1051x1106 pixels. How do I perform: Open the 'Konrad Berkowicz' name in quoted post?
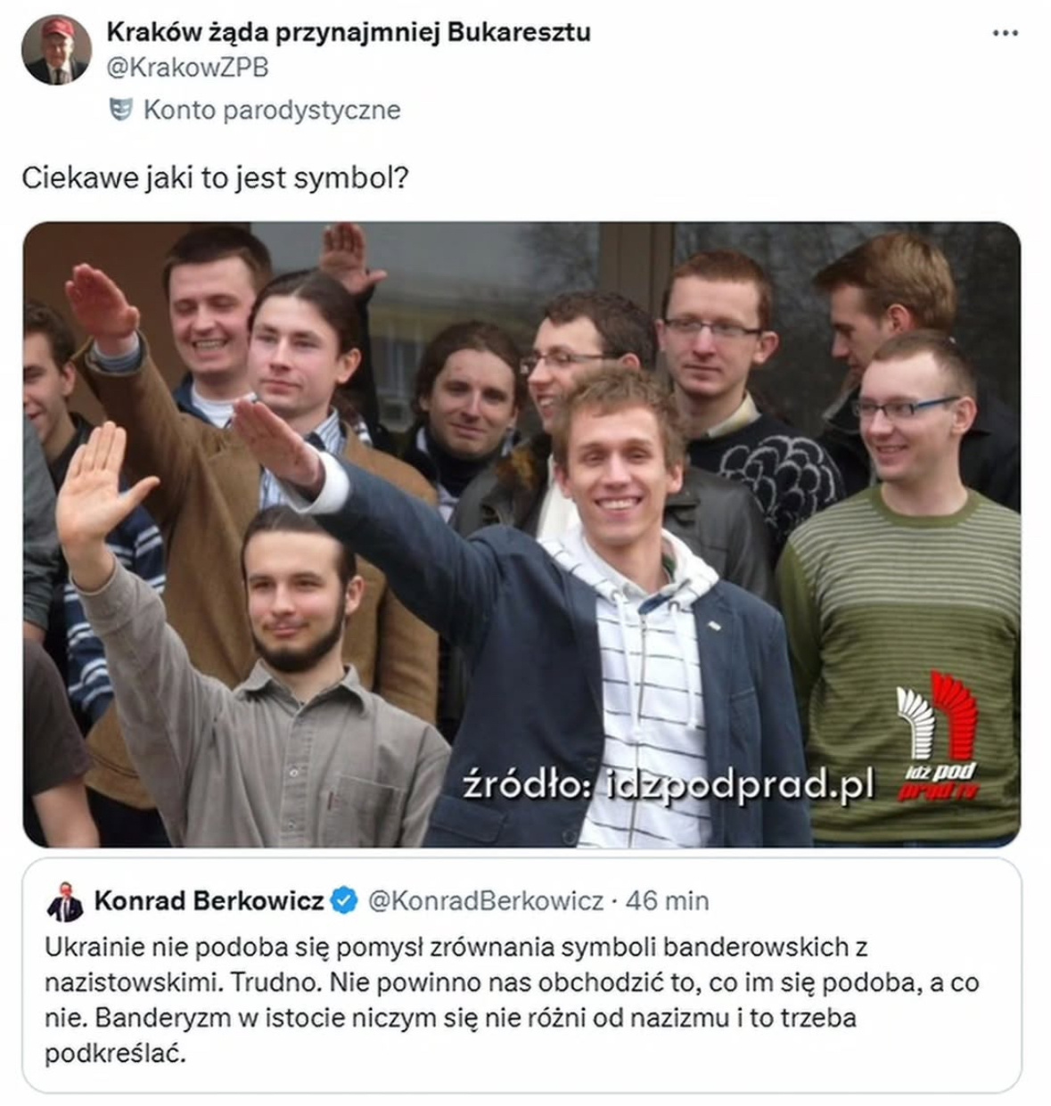coord(209,901)
